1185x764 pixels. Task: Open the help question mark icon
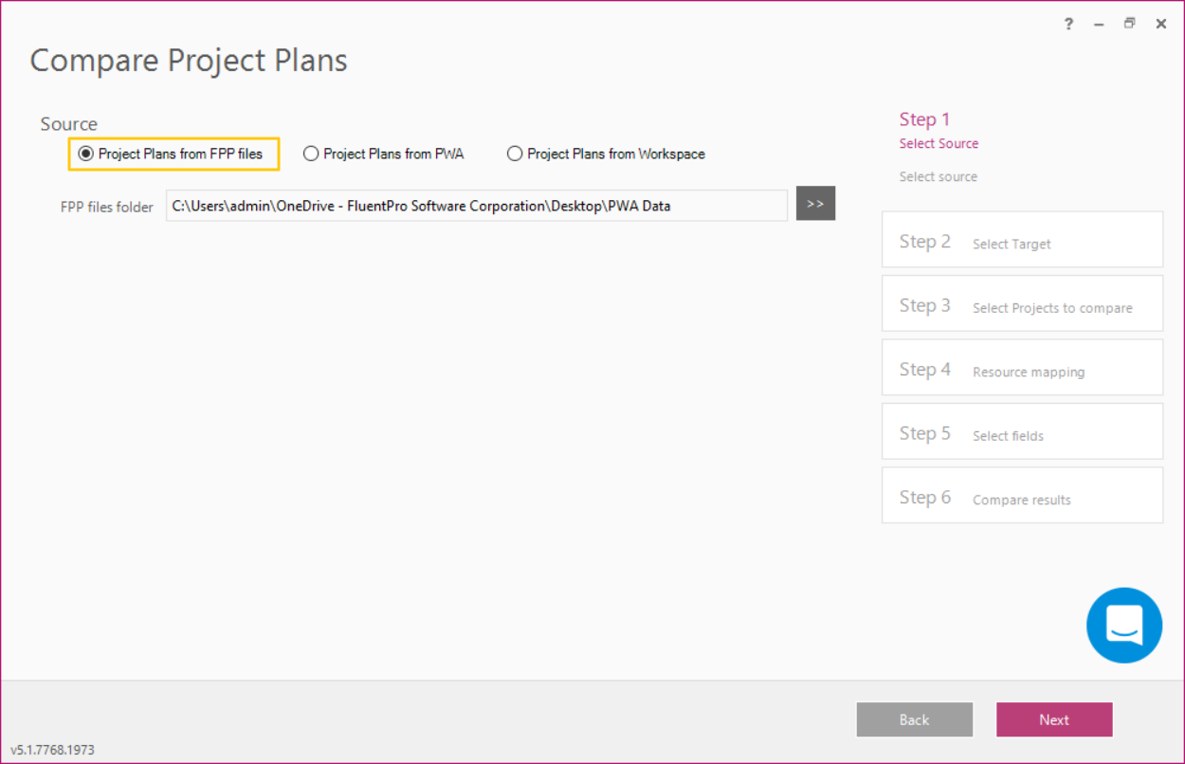1068,24
